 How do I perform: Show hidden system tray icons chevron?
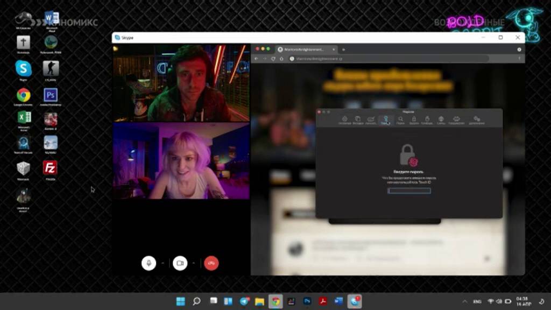point(464,301)
